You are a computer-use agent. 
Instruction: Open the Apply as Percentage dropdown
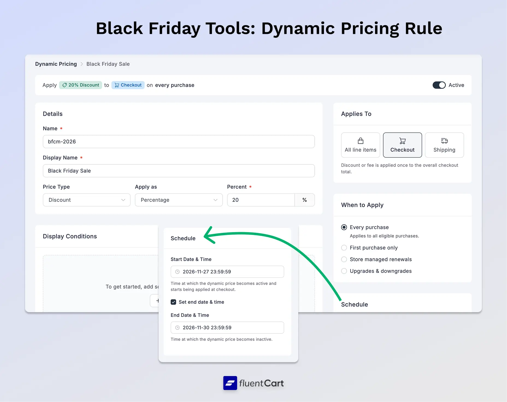[179, 200]
